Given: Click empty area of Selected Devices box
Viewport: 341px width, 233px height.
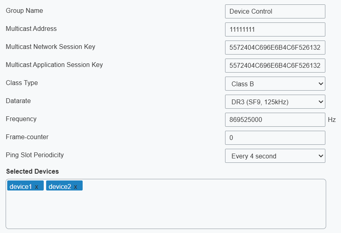Looking at the screenshot, I should point(165,211).
